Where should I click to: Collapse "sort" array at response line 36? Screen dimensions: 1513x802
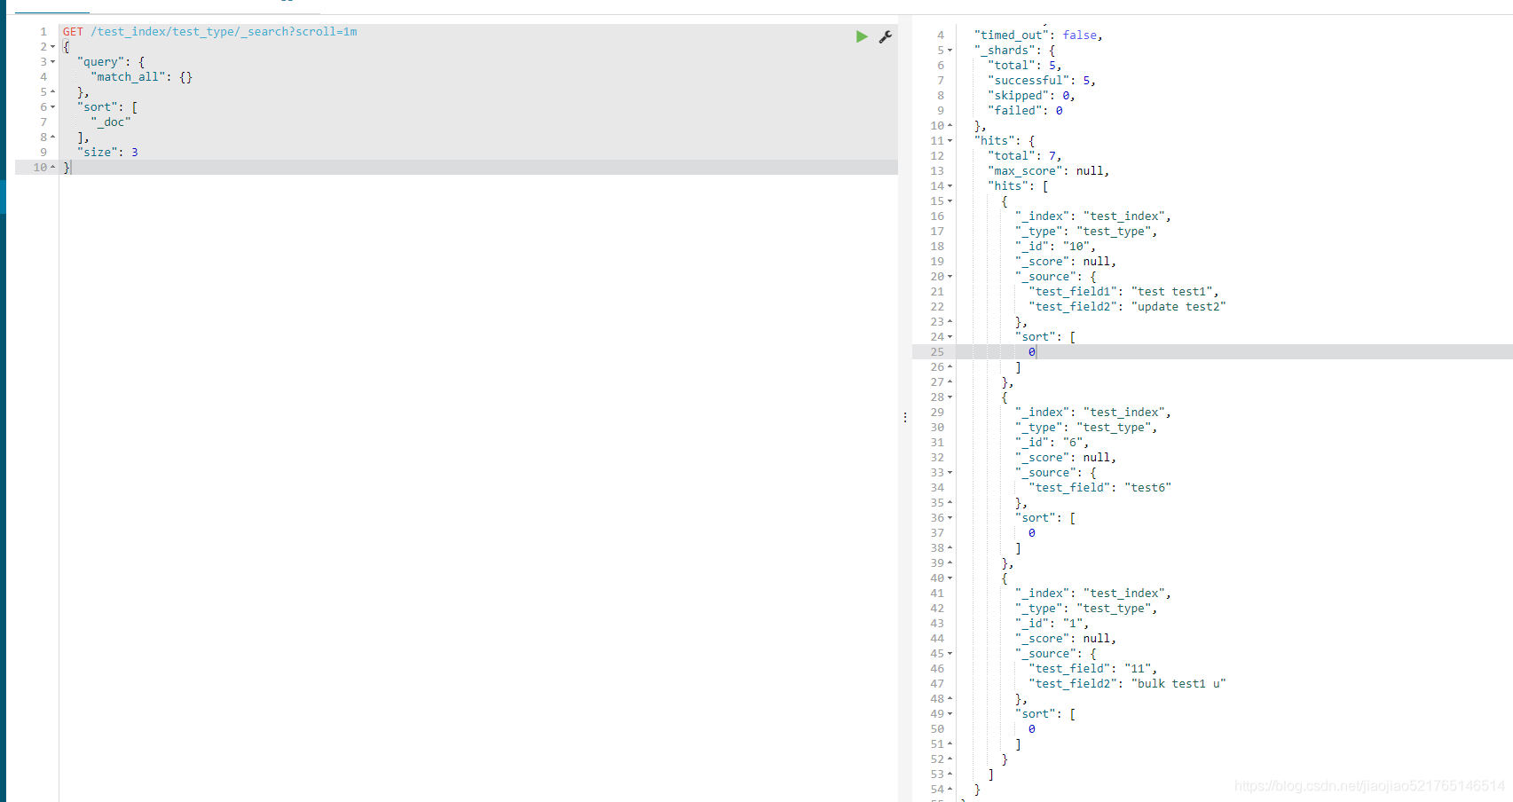pyautogui.click(x=950, y=517)
